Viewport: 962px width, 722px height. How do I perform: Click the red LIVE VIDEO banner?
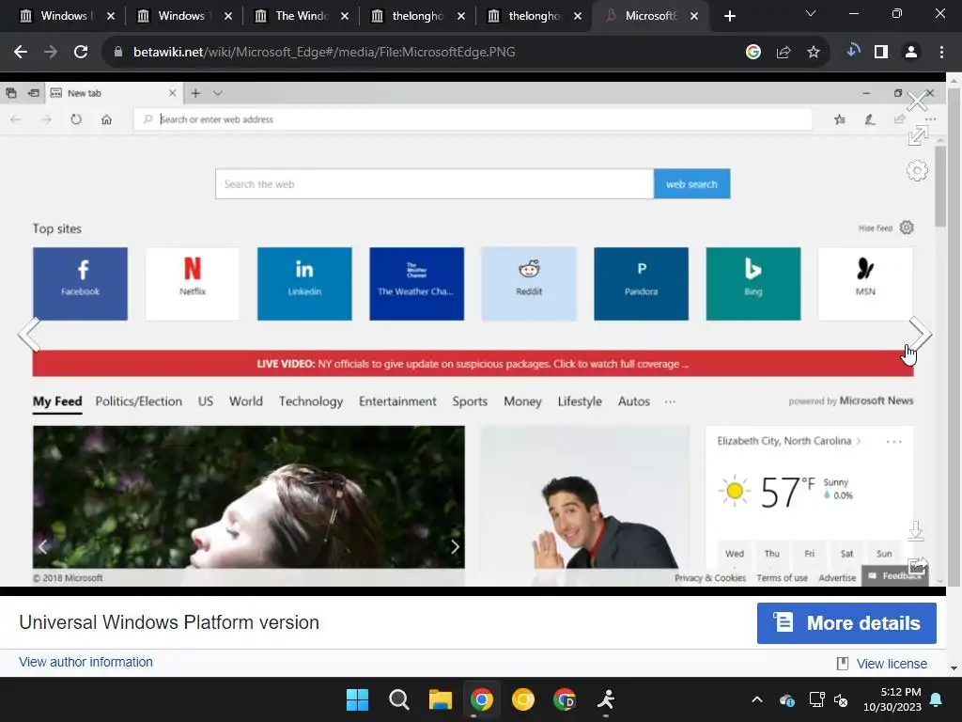[x=473, y=364]
